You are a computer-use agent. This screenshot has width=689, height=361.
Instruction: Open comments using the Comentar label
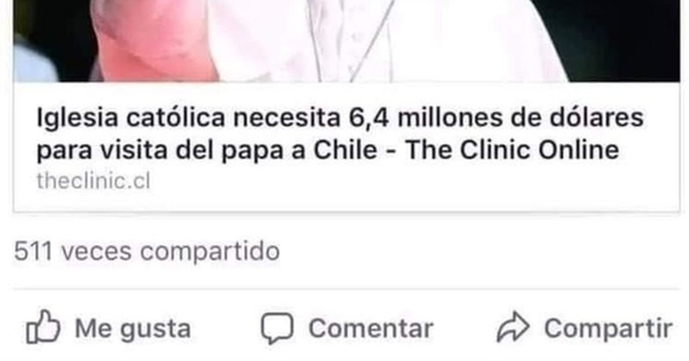point(371,328)
